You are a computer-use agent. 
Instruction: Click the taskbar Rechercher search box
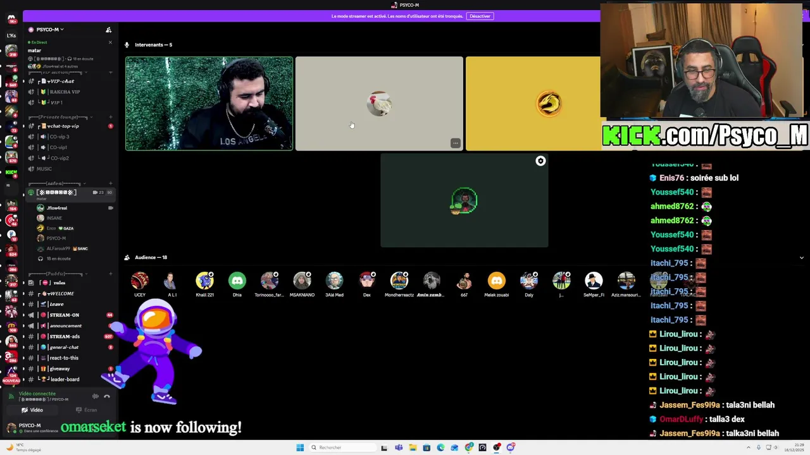(x=341, y=447)
